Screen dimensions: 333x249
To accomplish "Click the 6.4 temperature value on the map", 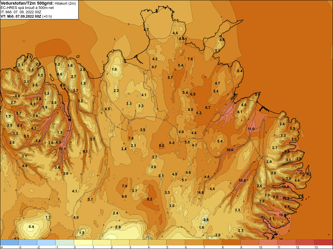I will pyautogui.click(x=240, y=71).
